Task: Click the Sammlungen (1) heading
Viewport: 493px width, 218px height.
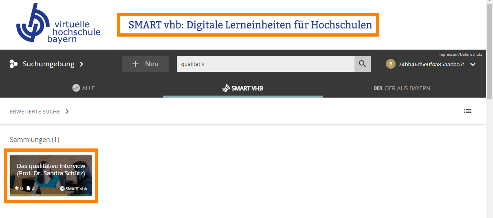Action: point(35,140)
